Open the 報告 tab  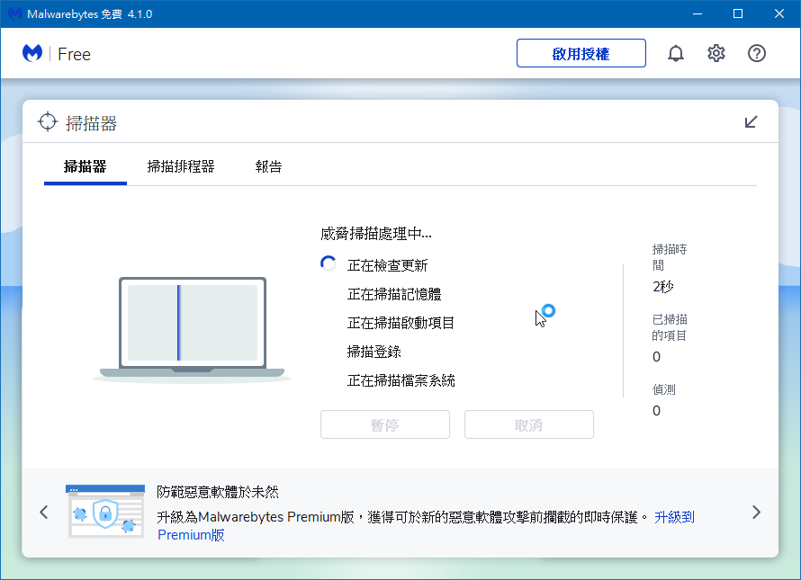(268, 166)
